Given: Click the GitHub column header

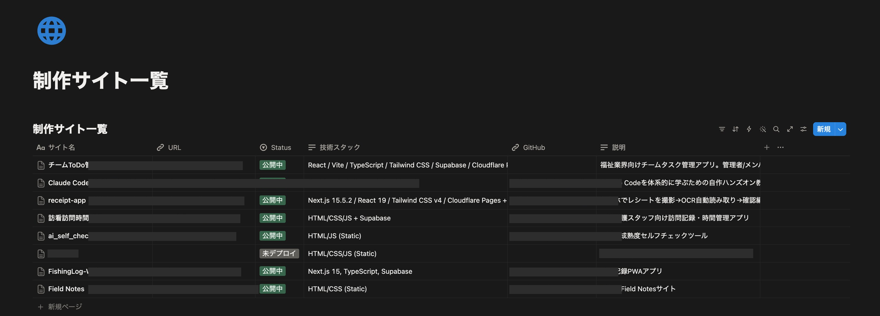Looking at the screenshot, I should point(552,147).
